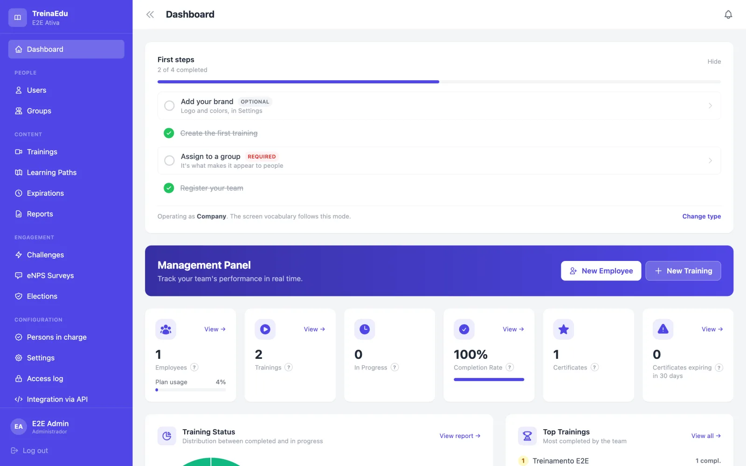
Task: Open help tooltip next to Completion Rate
Action: pyautogui.click(x=510, y=367)
